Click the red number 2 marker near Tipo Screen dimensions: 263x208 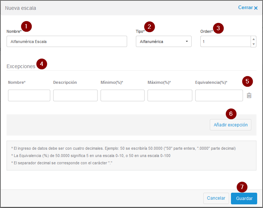(149, 27)
